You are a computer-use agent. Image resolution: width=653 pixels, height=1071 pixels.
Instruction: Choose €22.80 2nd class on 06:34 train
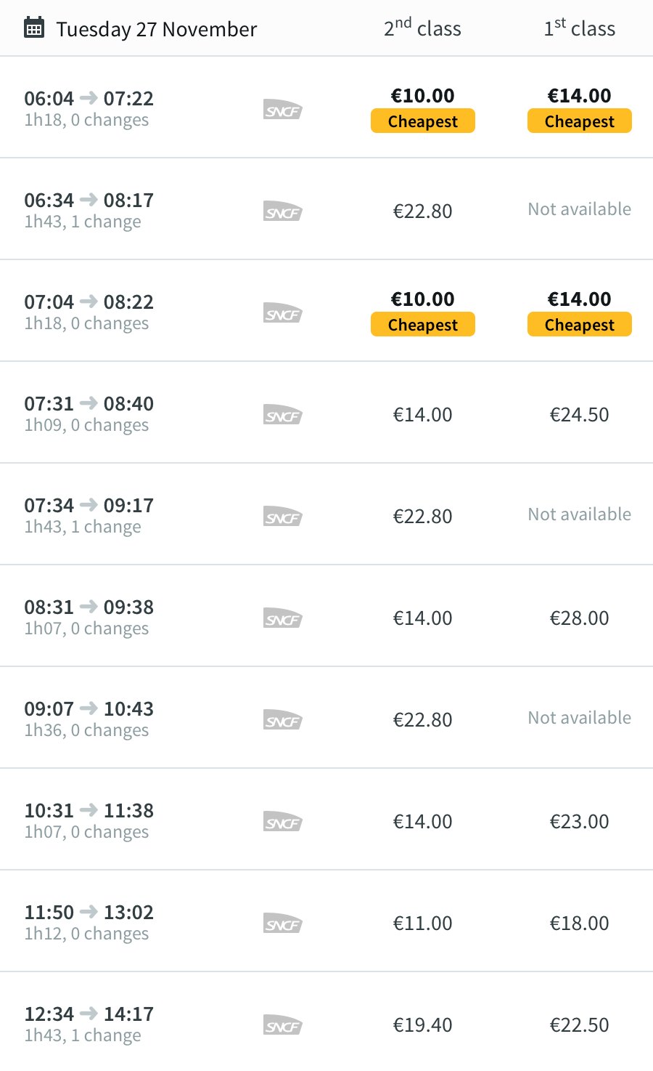(423, 211)
